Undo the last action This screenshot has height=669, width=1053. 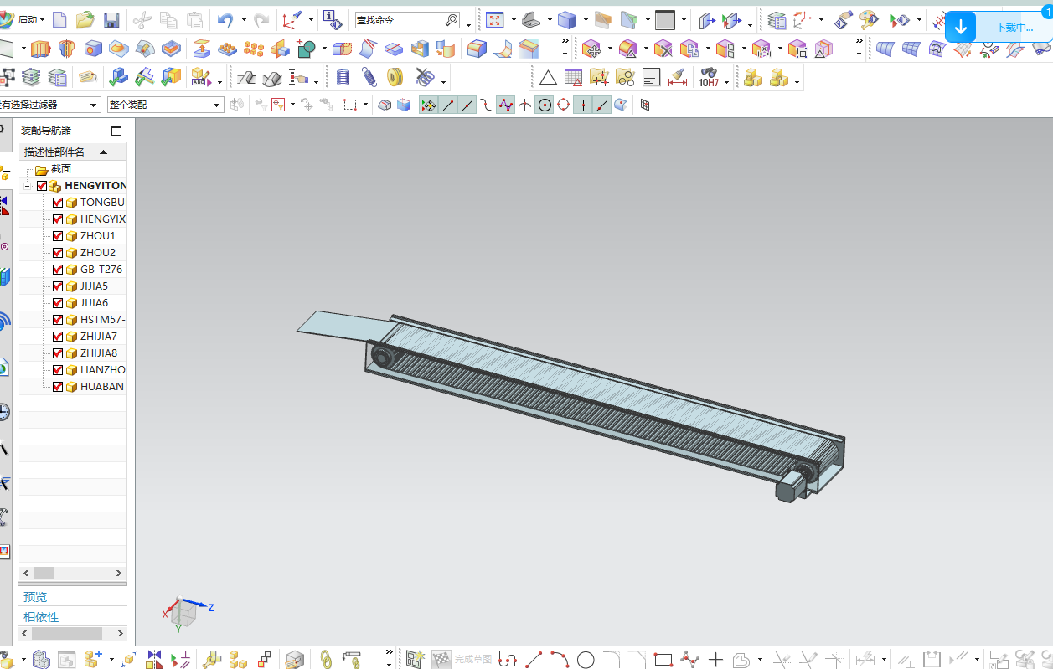coord(225,19)
